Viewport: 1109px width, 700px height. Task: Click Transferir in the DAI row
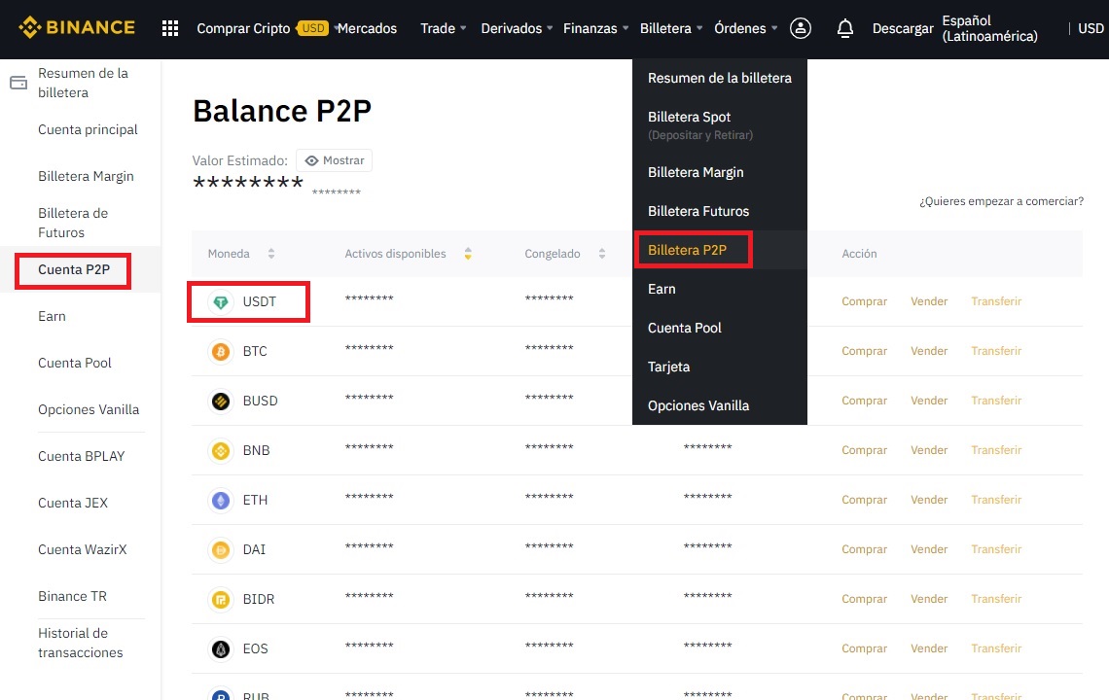(996, 548)
